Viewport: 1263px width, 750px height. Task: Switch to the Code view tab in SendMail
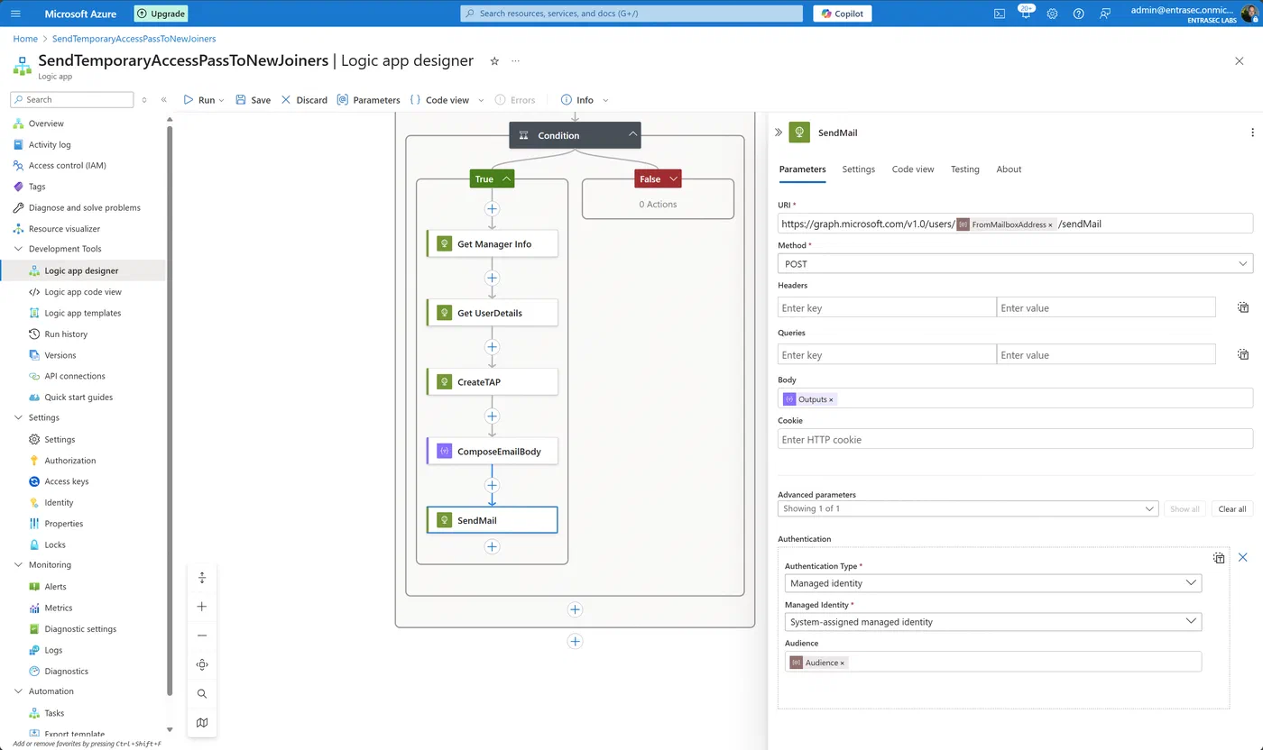click(x=913, y=169)
